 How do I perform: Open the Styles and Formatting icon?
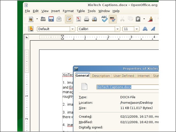(31, 29)
